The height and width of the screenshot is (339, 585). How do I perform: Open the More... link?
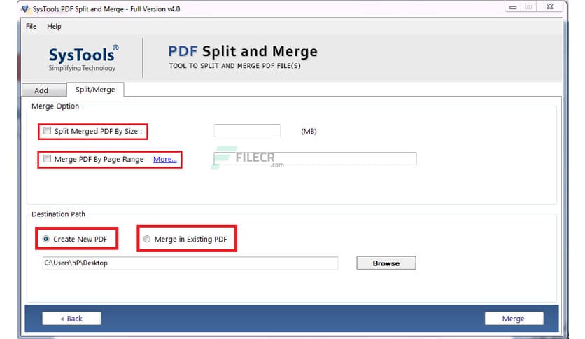pyautogui.click(x=164, y=159)
